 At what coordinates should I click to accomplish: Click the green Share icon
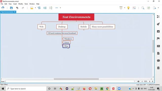[149, 8]
